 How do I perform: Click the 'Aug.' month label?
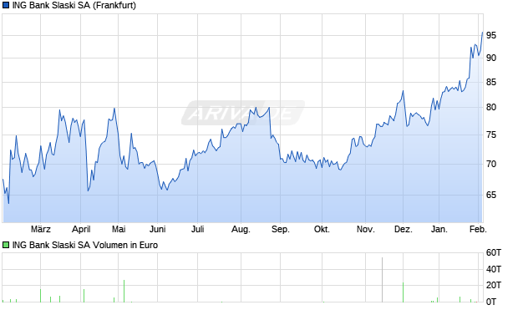coord(241,229)
